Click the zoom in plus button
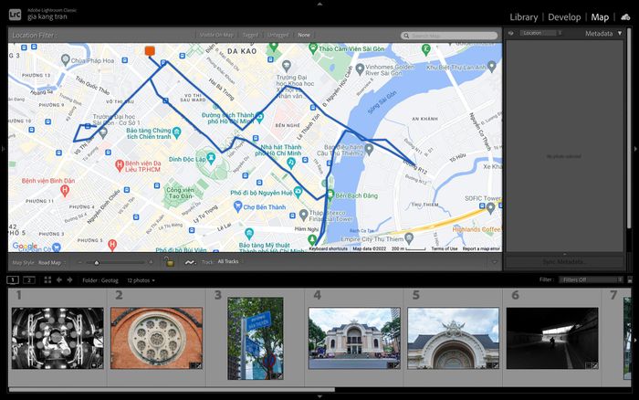The height and width of the screenshot is (400, 639). point(151,263)
